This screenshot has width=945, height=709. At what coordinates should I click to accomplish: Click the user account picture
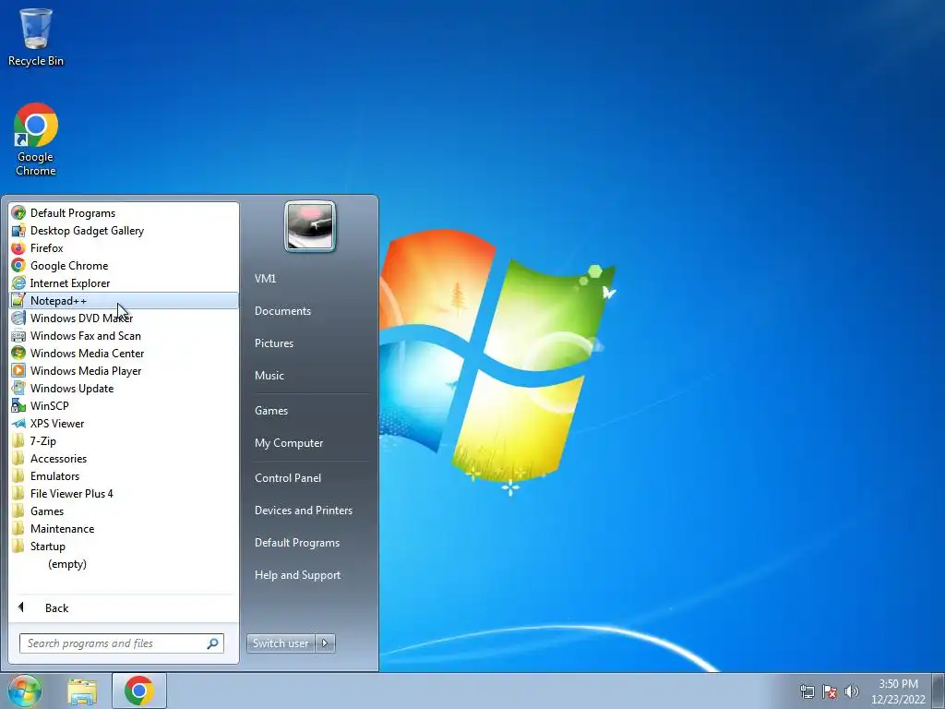[310, 226]
